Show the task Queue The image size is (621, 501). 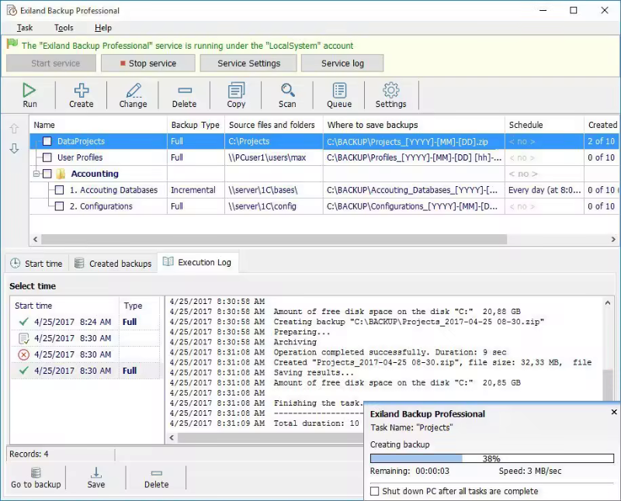tap(339, 95)
